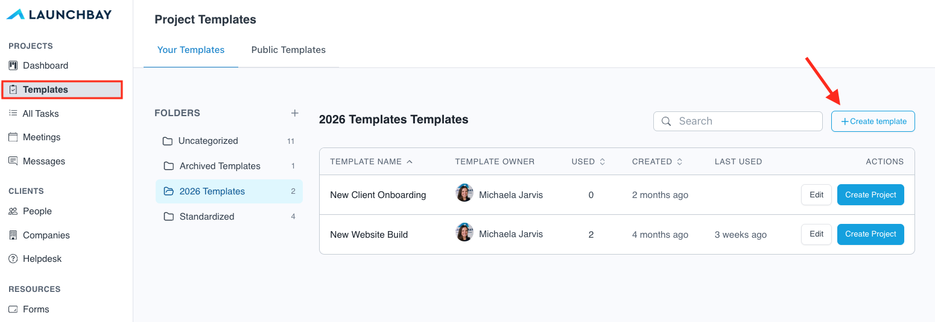This screenshot has width=935, height=322.
Task: Click the LaunchBay logo icon
Action: point(16,14)
